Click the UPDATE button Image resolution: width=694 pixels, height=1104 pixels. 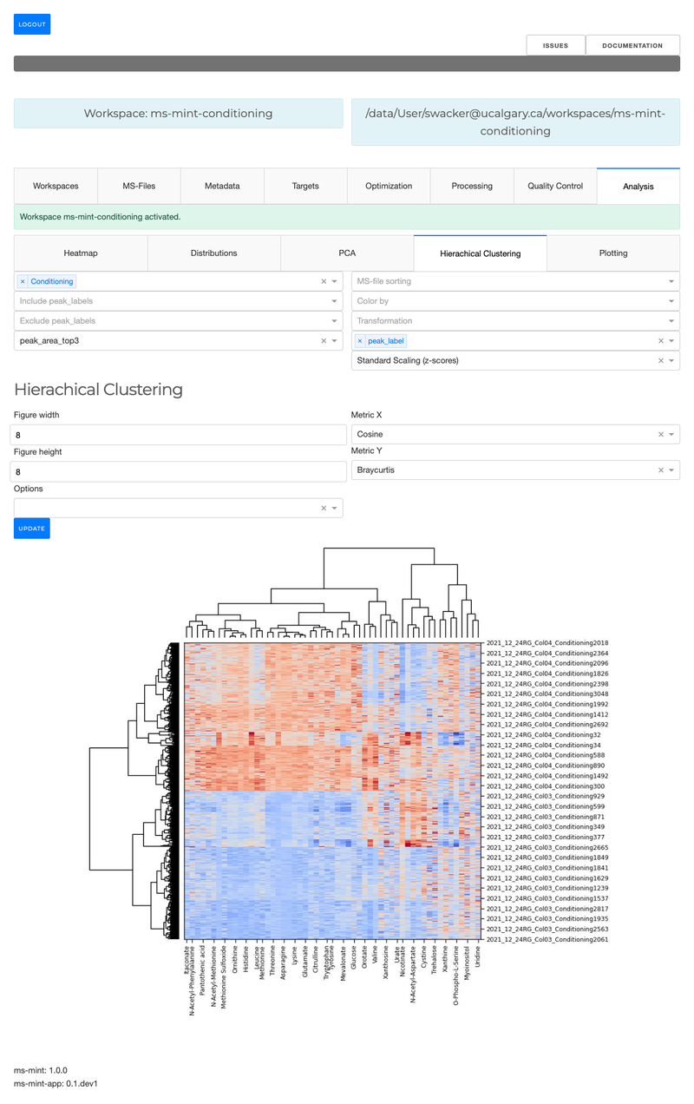[31, 528]
